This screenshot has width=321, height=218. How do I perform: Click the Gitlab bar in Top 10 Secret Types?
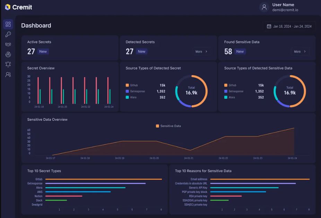click(104, 179)
